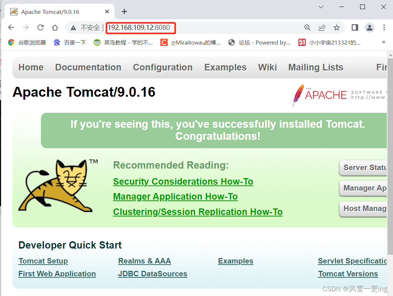This screenshot has height=296, width=393.
Task: Open the Mailing Lists nav item
Action: [x=316, y=68]
